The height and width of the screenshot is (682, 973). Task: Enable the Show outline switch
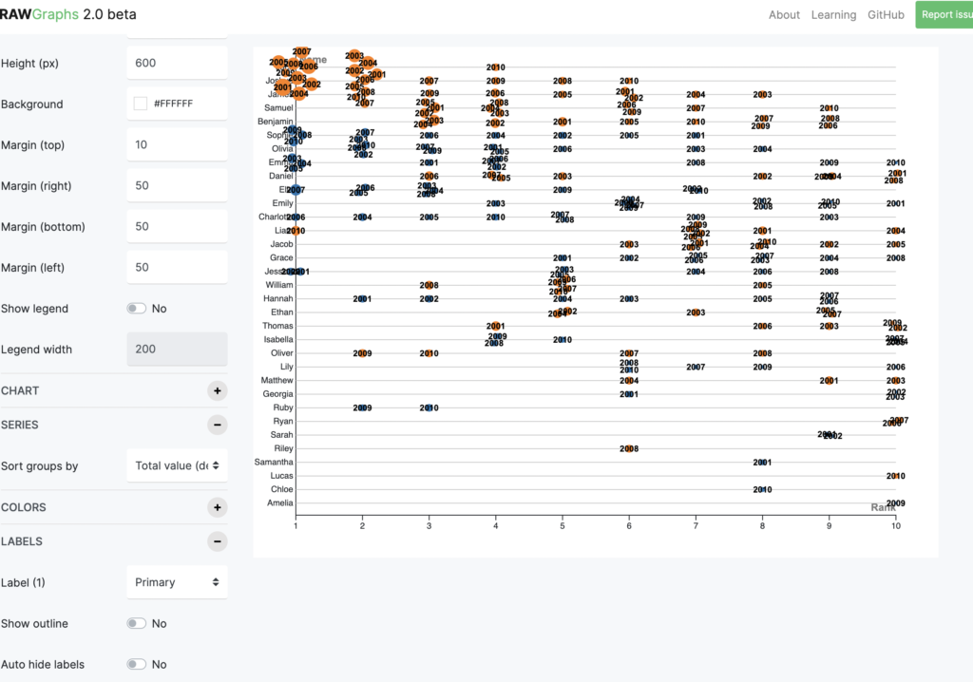click(137, 624)
